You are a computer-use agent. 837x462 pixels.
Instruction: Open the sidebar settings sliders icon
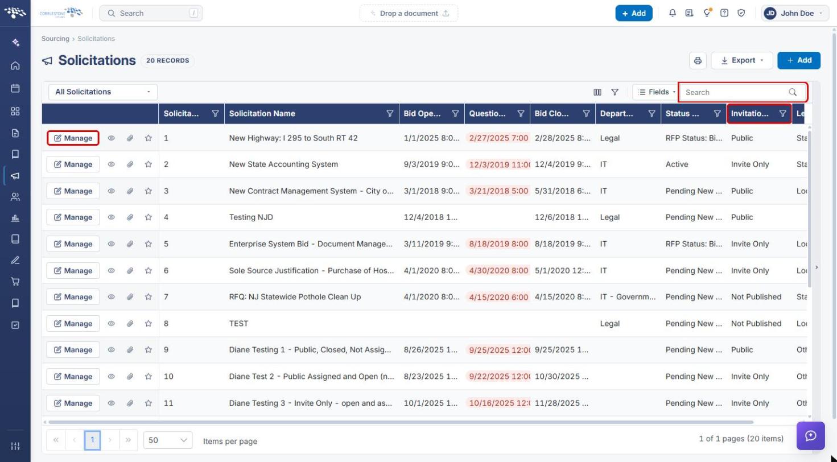tap(15, 445)
